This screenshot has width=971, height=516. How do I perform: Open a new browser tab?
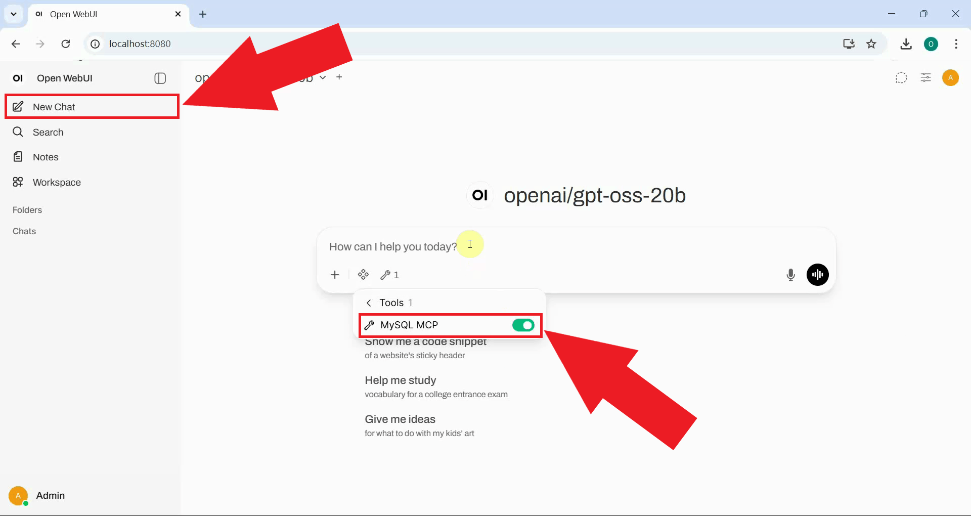point(203,14)
